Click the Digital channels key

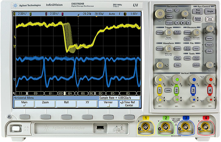point(209,45)
